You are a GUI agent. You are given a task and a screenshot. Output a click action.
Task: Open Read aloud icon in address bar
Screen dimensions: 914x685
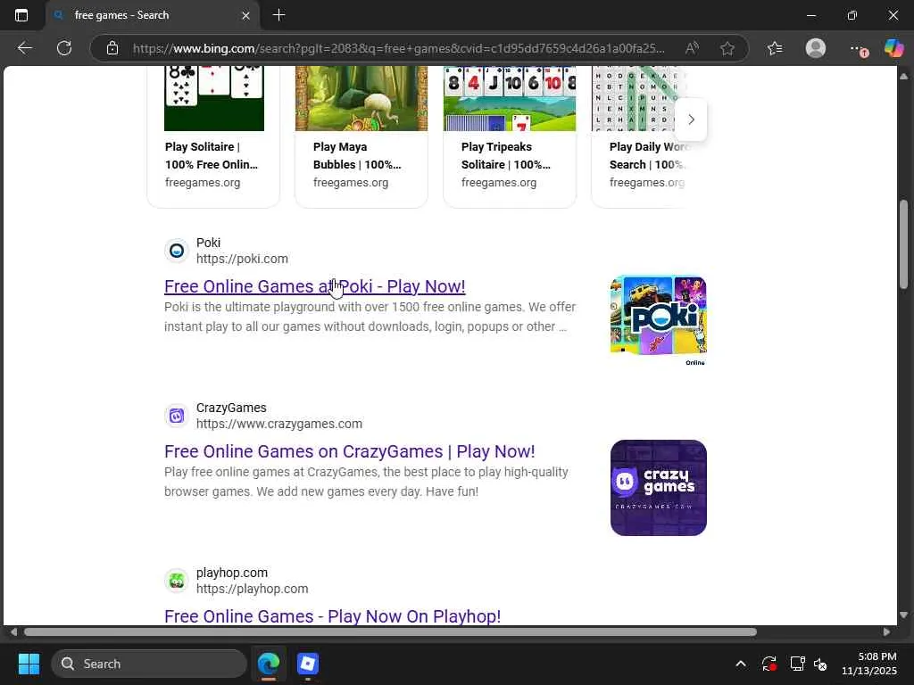(692, 48)
